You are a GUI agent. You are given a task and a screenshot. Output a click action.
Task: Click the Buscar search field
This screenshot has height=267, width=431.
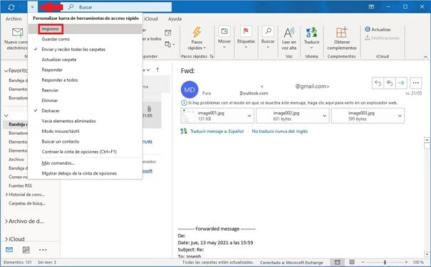(x=116, y=7)
